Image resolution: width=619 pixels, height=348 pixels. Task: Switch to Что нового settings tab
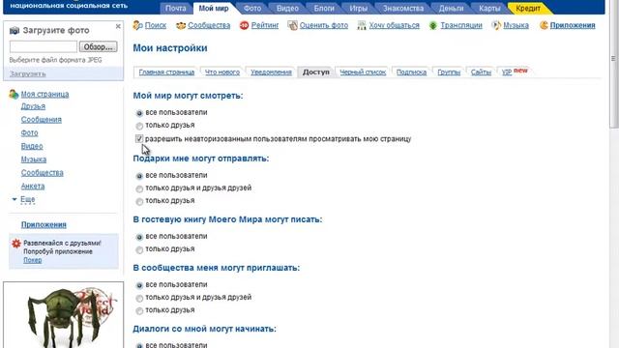[222, 72]
